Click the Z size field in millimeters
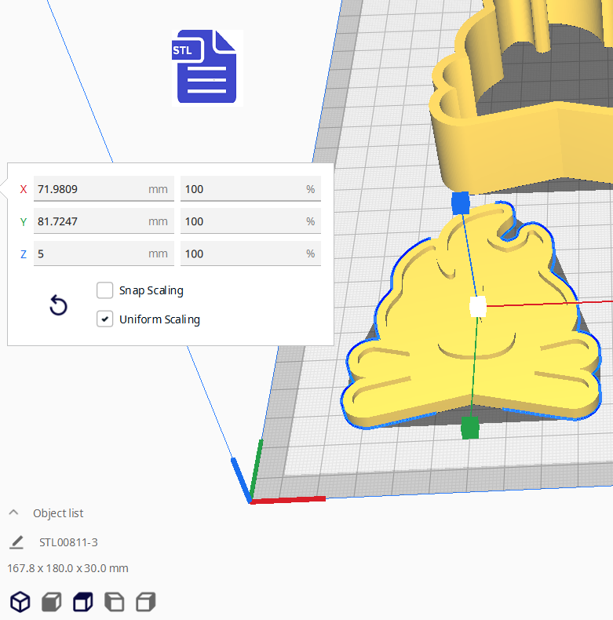Image resolution: width=613 pixels, height=620 pixels. [x=90, y=253]
